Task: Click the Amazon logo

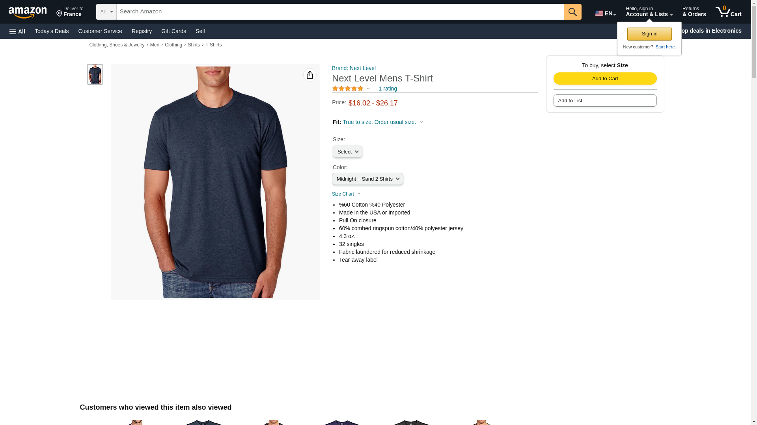Action: 28,12
